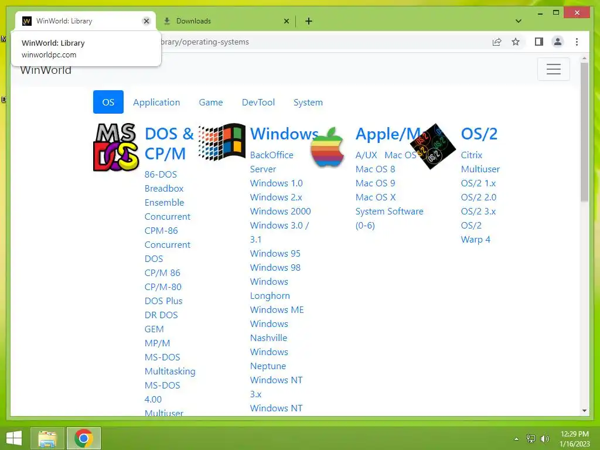Switch to System category

click(308, 102)
